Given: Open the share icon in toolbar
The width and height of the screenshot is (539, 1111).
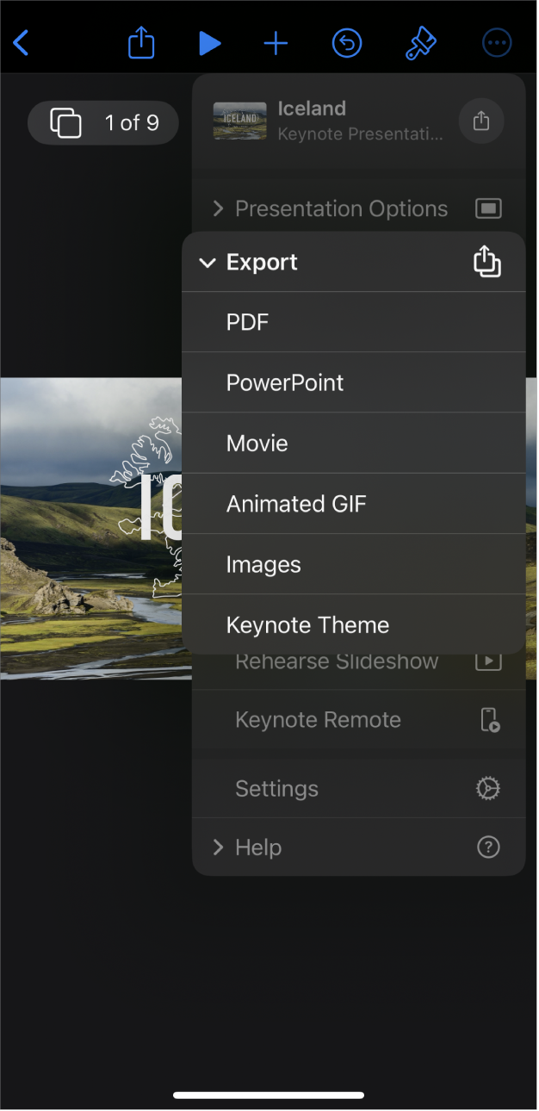Looking at the screenshot, I should pyautogui.click(x=141, y=42).
